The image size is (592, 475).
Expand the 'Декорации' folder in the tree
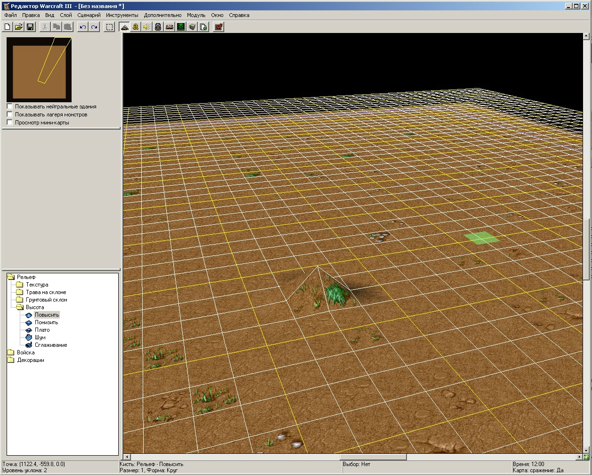30,360
